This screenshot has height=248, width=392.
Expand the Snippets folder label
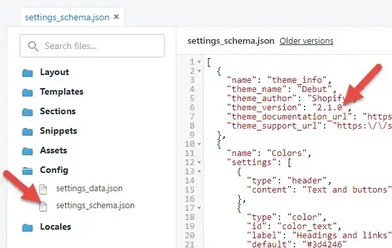59,131
